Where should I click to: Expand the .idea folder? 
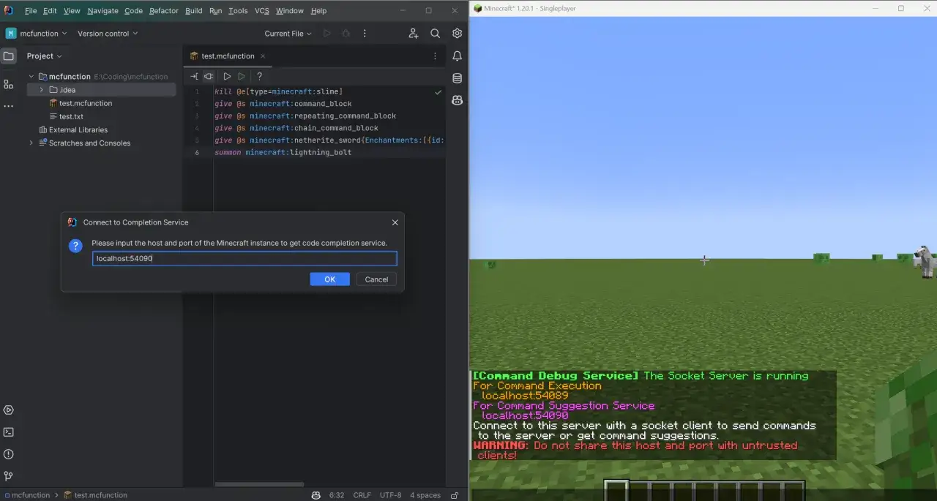(42, 90)
